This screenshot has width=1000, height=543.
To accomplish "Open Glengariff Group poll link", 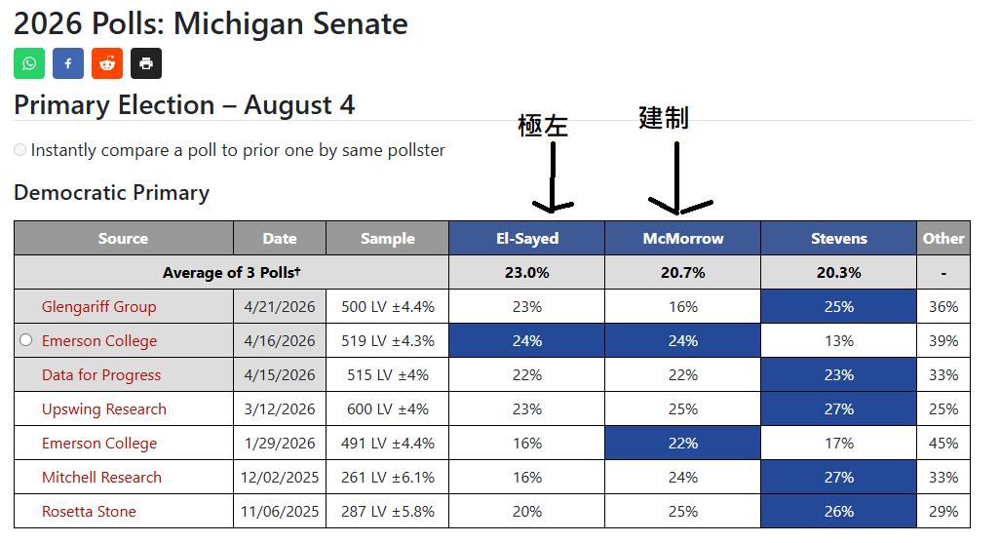I will 98,306.
